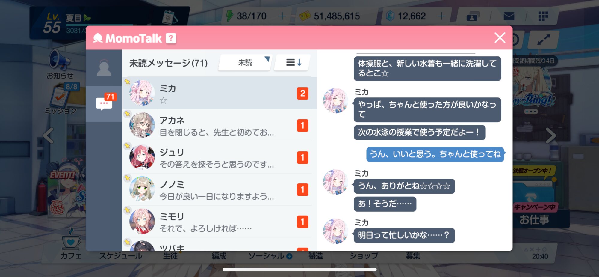Add pyroxene with the plus beside 12,662
599x277 pixels.
click(x=441, y=16)
